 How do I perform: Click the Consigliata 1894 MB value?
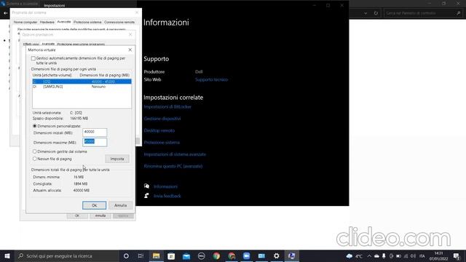point(80,183)
